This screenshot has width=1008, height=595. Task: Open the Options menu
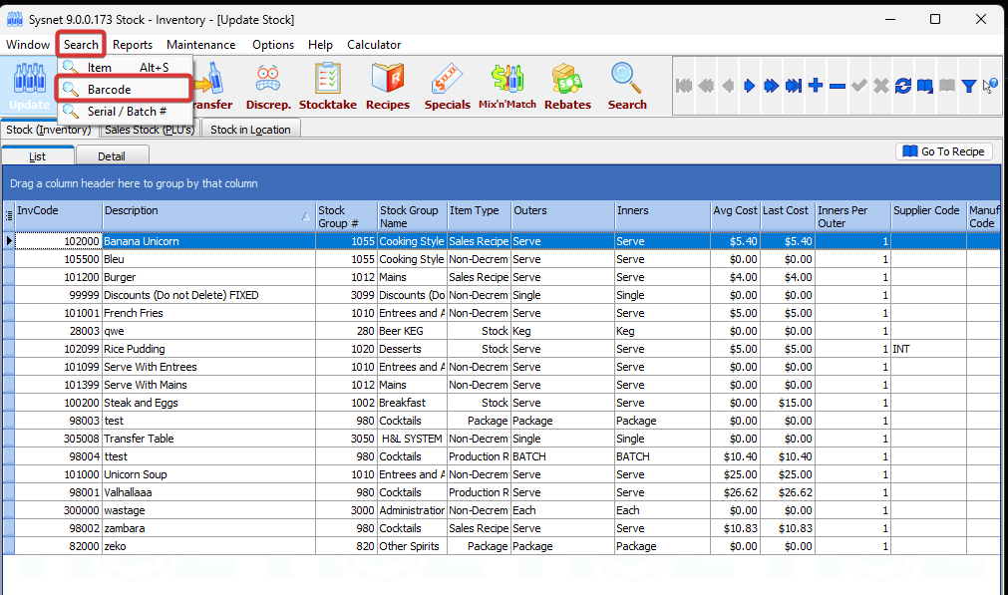coord(273,44)
